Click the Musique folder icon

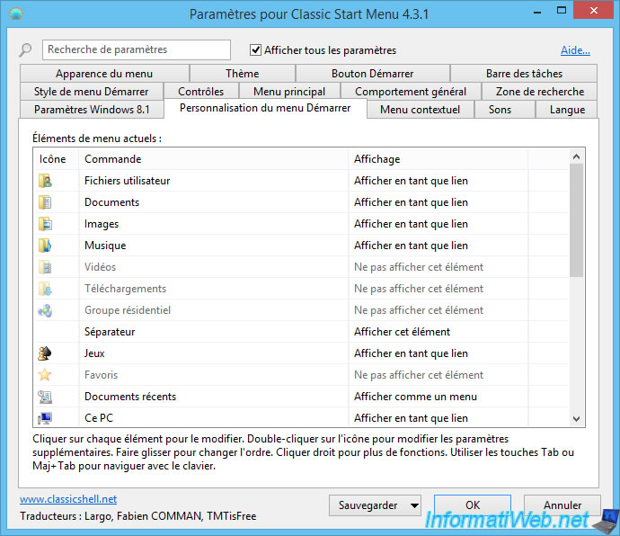click(x=45, y=246)
